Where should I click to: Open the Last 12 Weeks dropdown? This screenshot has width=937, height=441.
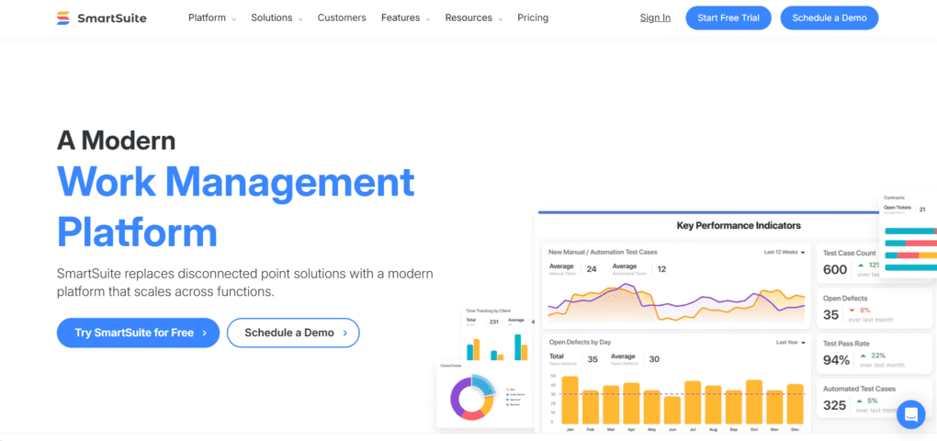click(x=784, y=252)
